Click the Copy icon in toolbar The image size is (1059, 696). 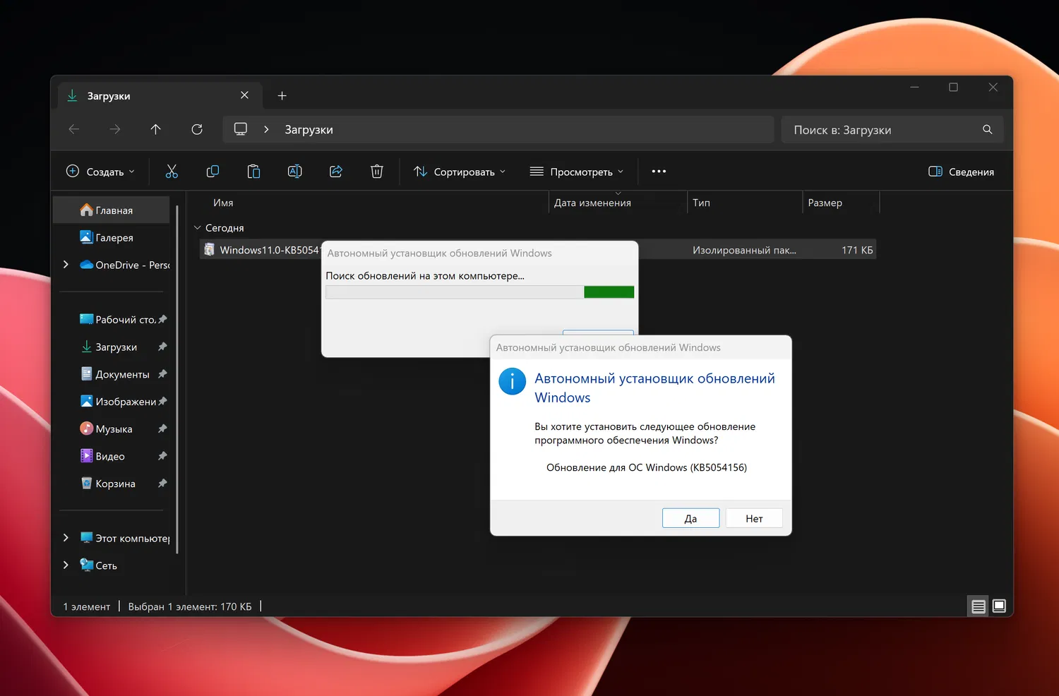tap(213, 172)
